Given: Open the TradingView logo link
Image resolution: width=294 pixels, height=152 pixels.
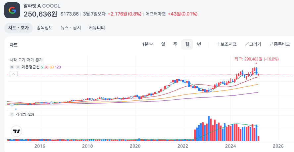Looking at the screenshot, I should click(16, 131).
